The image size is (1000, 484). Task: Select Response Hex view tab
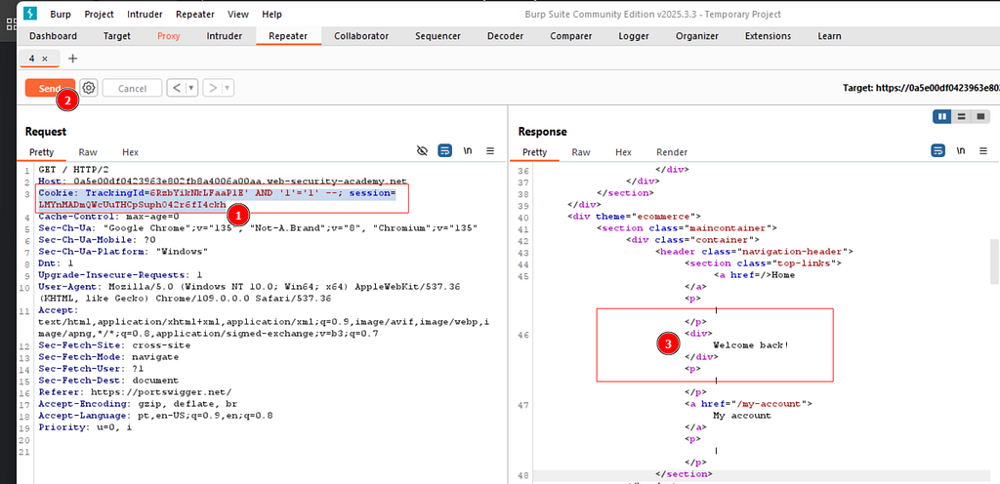[623, 152]
